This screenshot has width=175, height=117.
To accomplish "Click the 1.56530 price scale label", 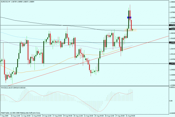I will [172, 33].
